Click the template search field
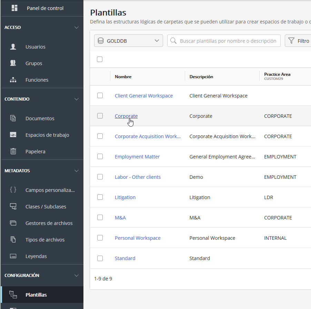Image resolution: width=311 pixels, height=309 pixels. tap(228, 41)
